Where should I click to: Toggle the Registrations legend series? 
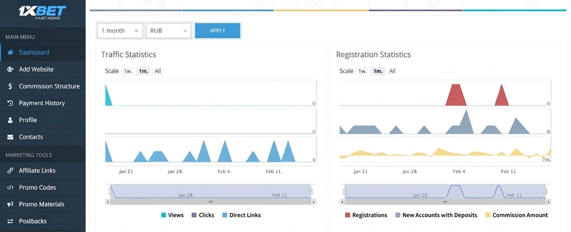(366, 215)
